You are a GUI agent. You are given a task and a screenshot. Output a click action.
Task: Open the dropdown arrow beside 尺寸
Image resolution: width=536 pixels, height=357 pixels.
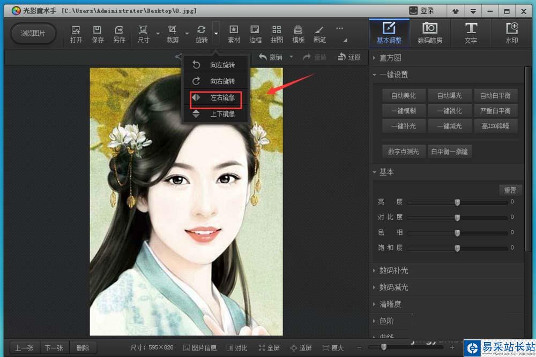(158, 33)
